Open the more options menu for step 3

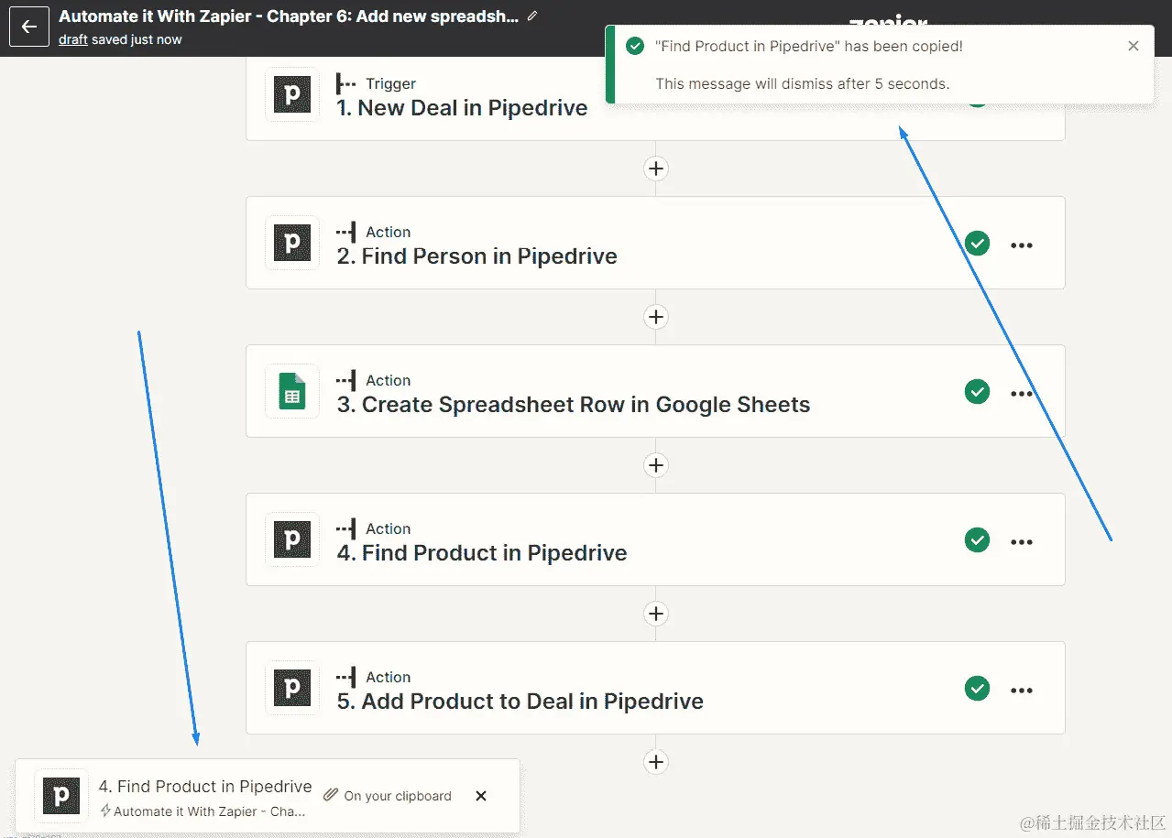pyautogui.click(x=1021, y=393)
